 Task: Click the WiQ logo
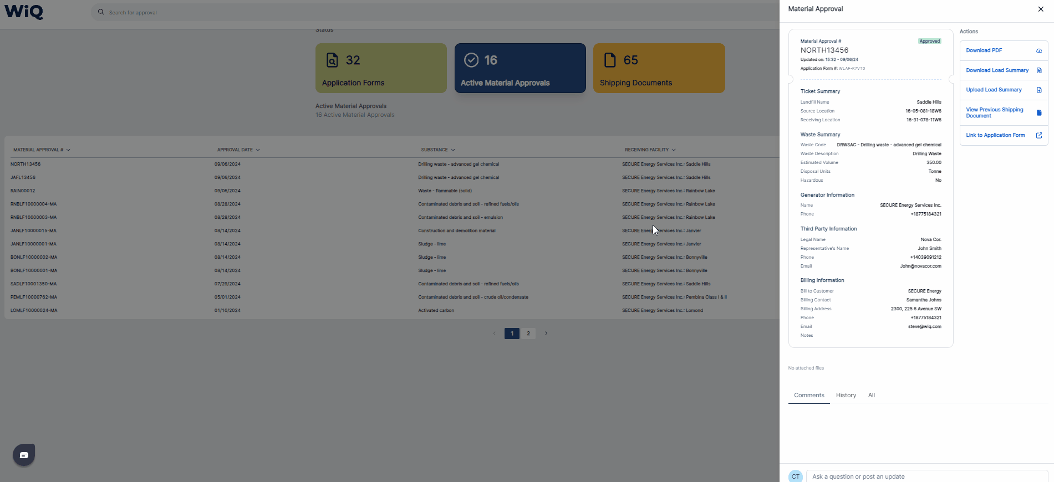click(24, 12)
